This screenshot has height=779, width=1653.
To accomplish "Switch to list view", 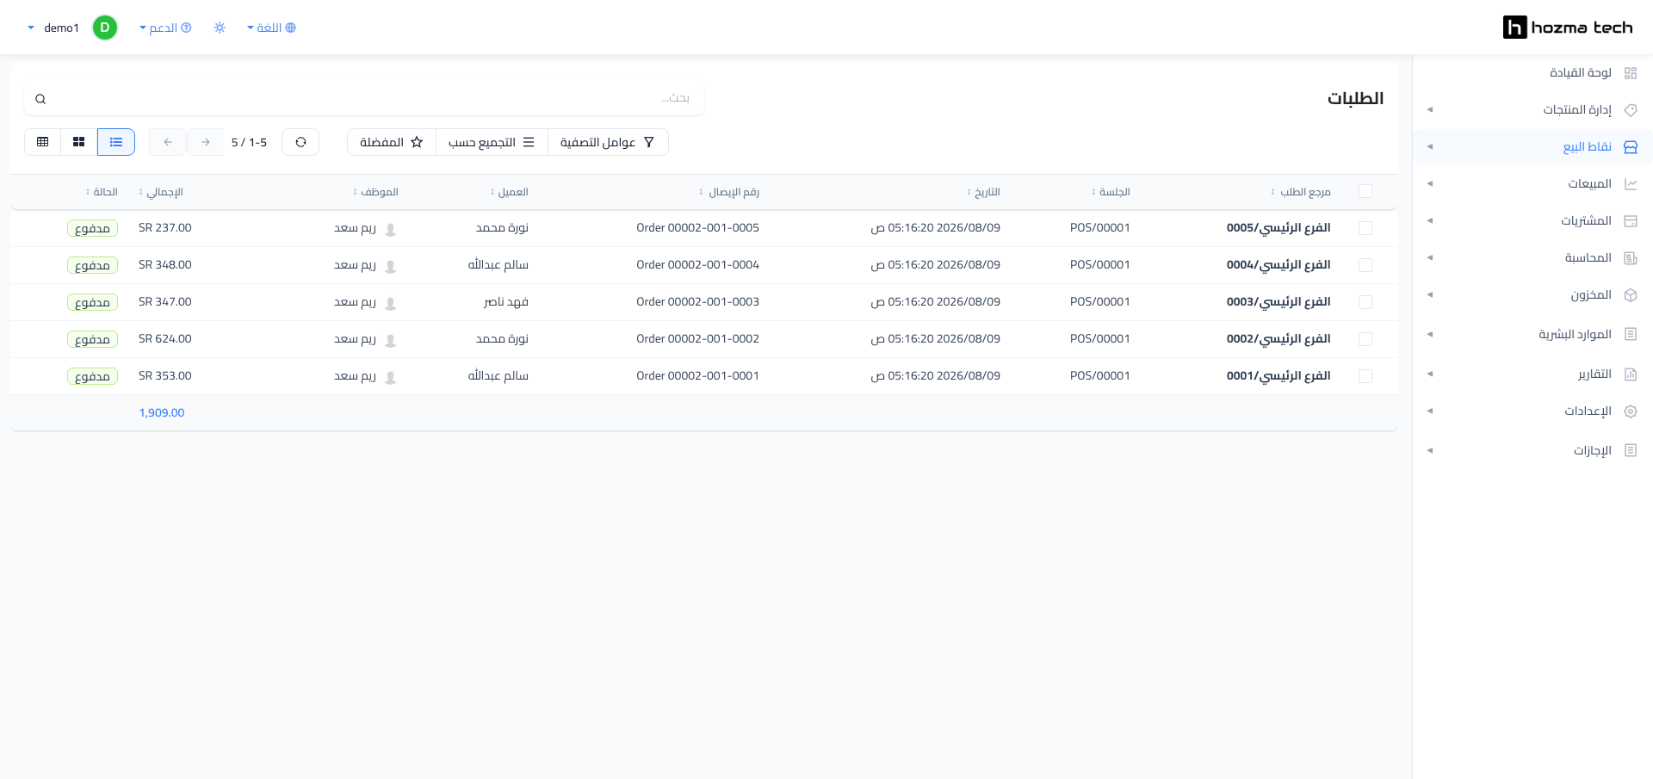I will click(x=116, y=142).
